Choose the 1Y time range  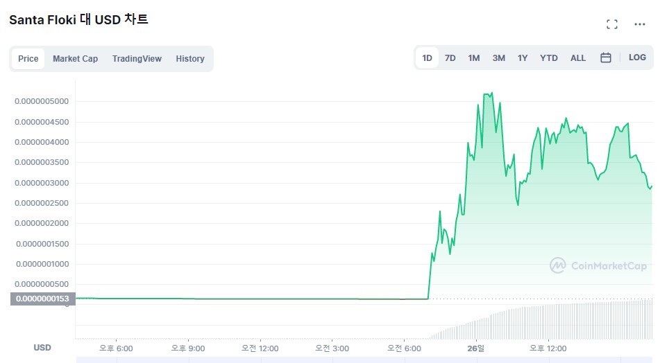coord(523,58)
